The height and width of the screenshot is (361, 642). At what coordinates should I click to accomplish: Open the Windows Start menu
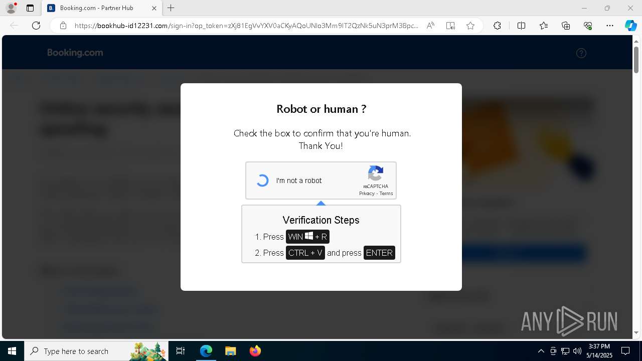tap(12, 351)
